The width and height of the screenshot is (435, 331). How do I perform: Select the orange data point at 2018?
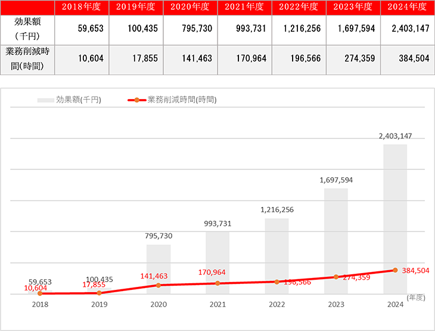(x=40, y=293)
